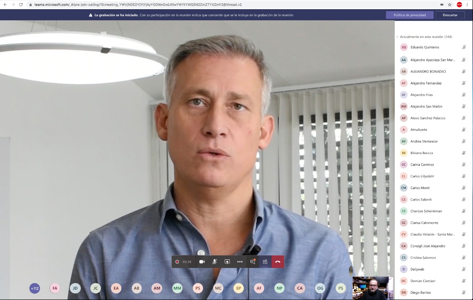Click muted mic icon beside Almafuerte
473x300 pixels.
464,130
